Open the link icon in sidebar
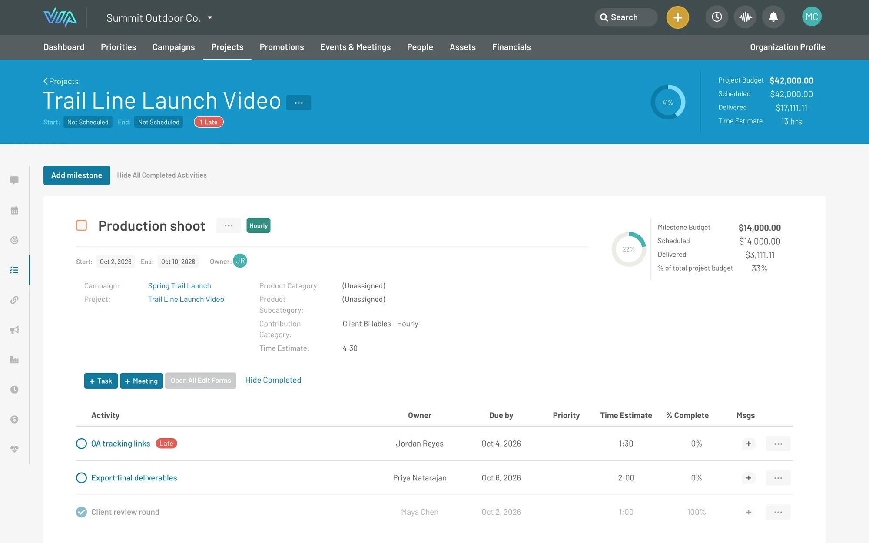This screenshot has height=543, width=869. coord(14,300)
